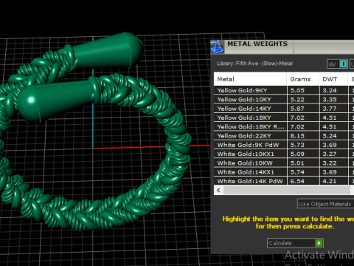This screenshot has width=354, height=266.
Task: Click the green arrow on Calculate
Action: click(x=319, y=243)
